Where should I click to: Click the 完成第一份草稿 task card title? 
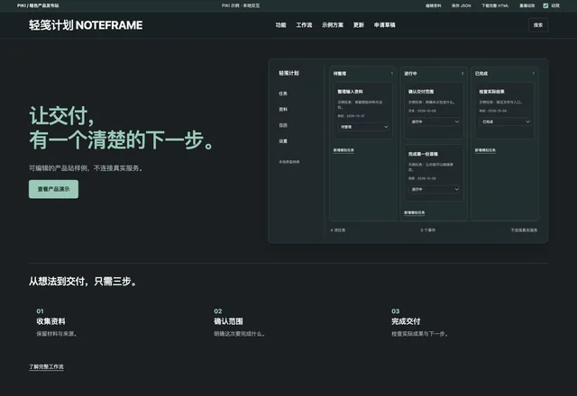point(423,154)
